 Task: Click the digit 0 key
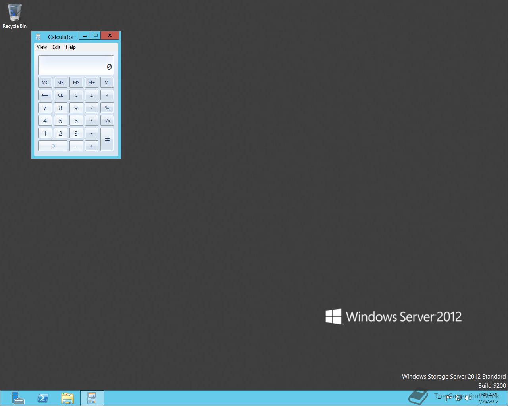53,146
